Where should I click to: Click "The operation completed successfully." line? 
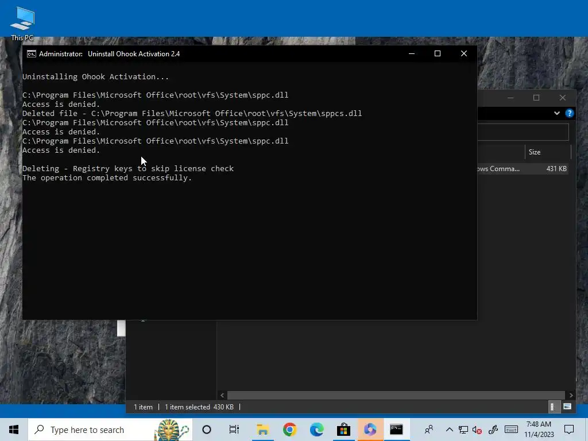click(107, 178)
